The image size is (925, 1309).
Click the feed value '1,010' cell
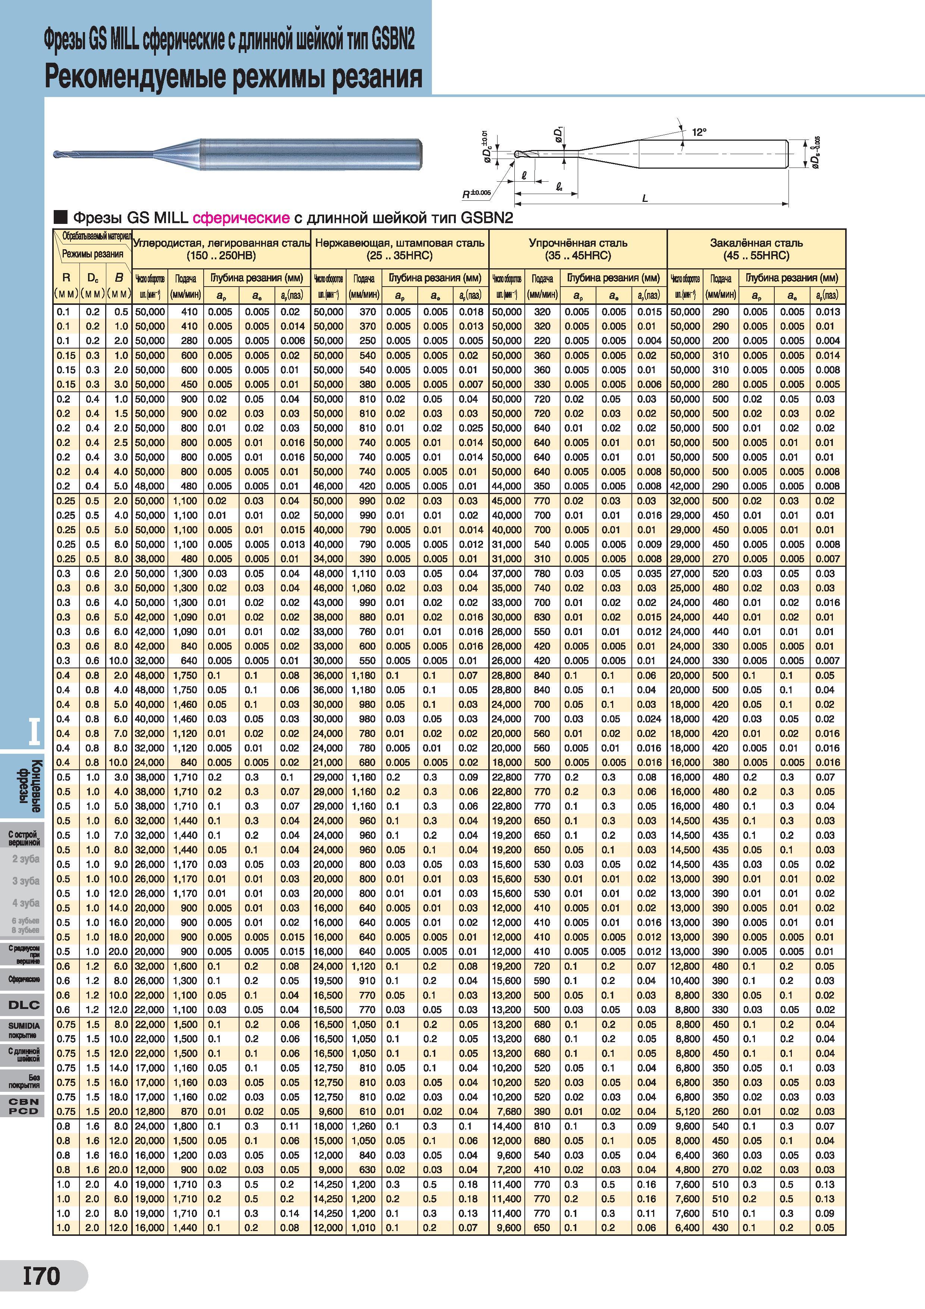point(364,1228)
